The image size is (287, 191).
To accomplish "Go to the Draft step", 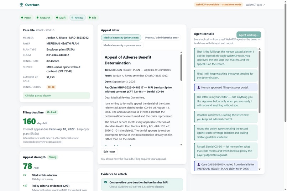I will [x=61, y=18].
